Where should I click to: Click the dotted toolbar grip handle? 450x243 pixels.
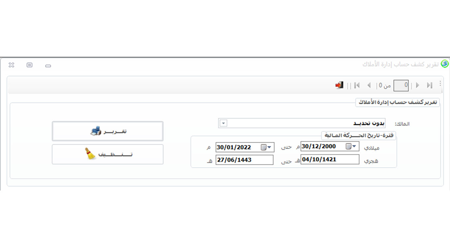[440, 84]
